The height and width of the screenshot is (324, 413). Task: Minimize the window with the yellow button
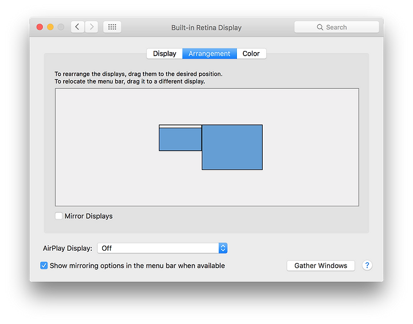tap(50, 27)
